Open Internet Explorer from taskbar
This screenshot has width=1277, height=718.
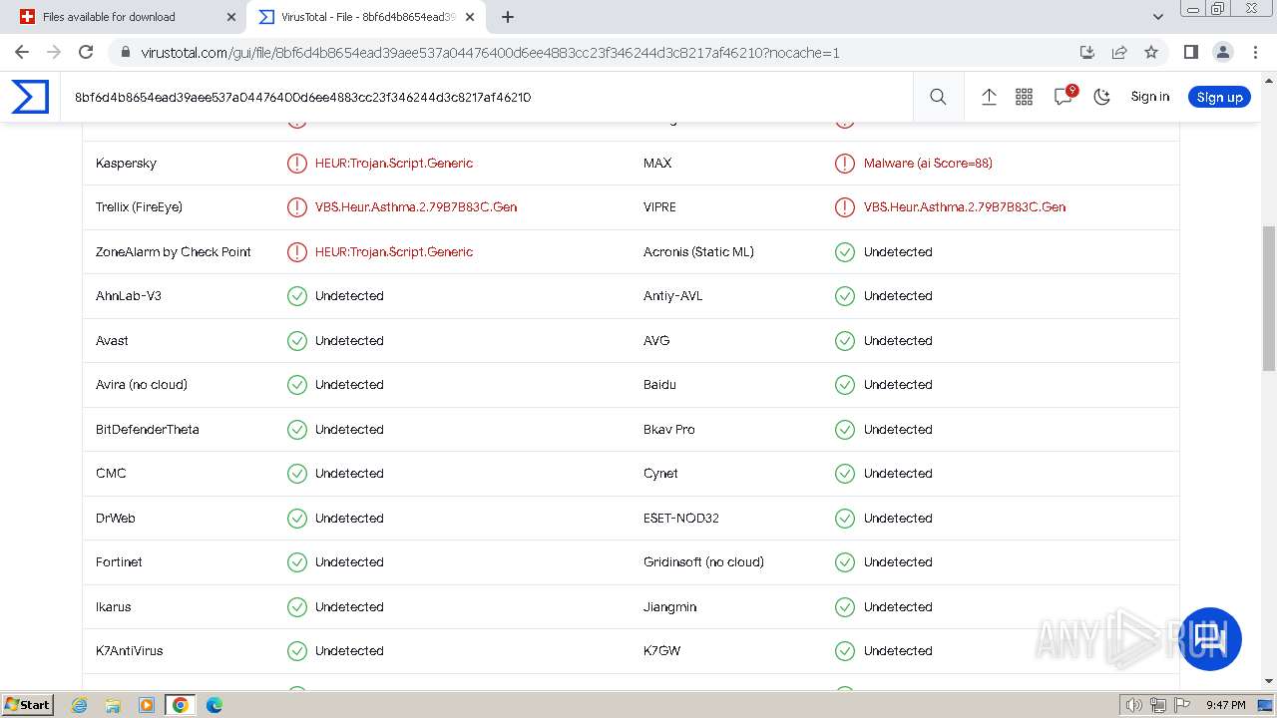[x=80, y=705]
